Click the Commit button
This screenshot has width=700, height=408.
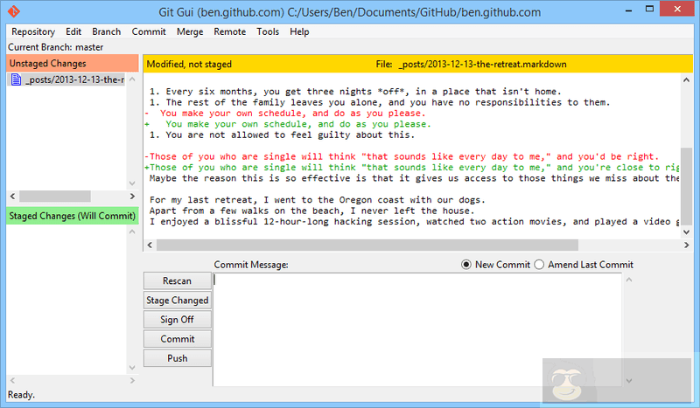[177, 339]
